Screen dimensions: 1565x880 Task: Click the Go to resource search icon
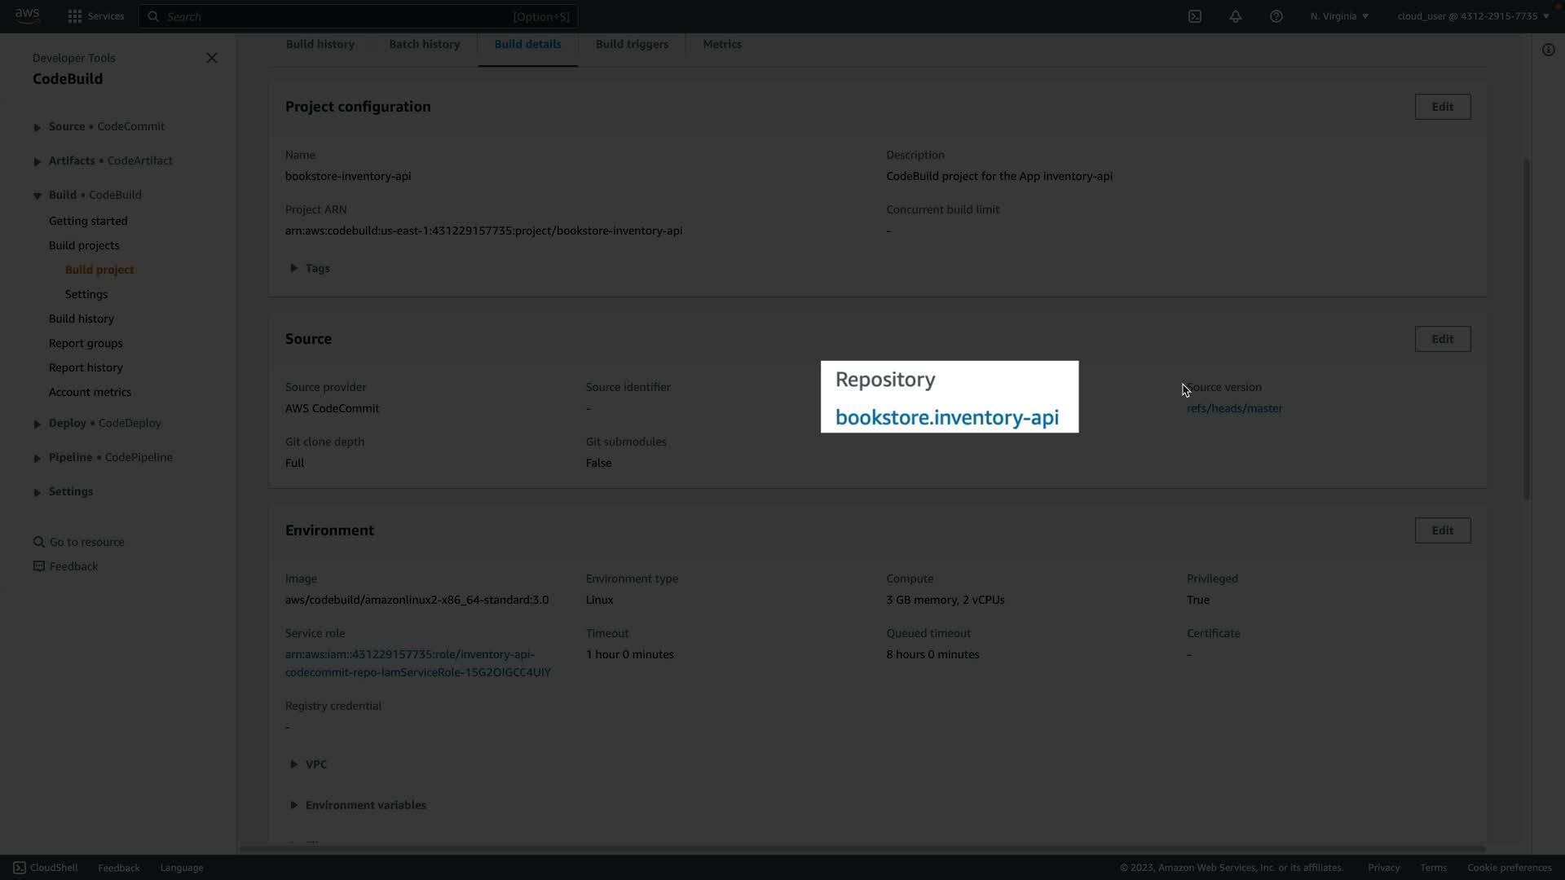pyautogui.click(x=38, y=542)
